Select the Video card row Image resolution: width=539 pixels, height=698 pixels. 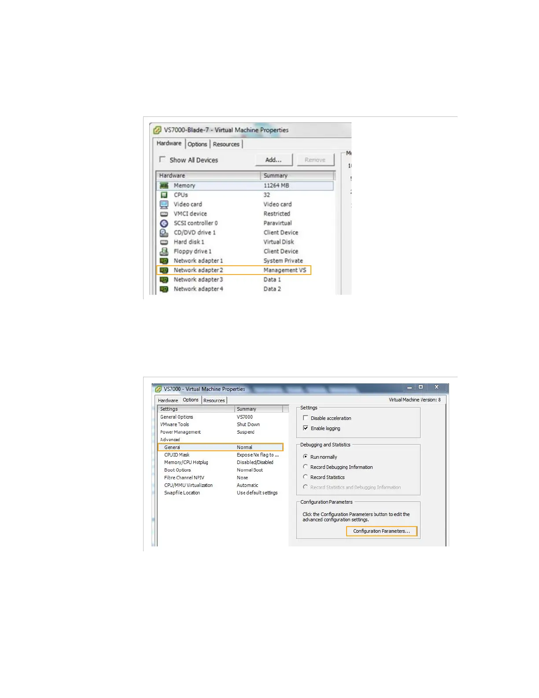pos(245,204)
